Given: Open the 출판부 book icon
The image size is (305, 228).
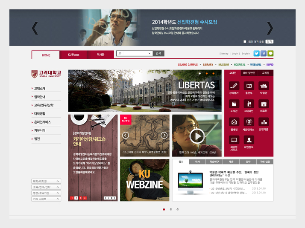Looking at the screenshot, I should pos(249,86).
